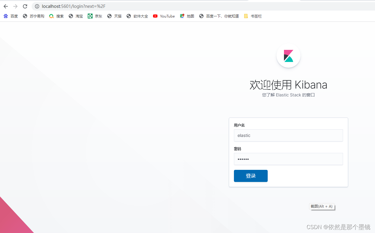
Task: Click the 登录 login button
Action: 251,176
